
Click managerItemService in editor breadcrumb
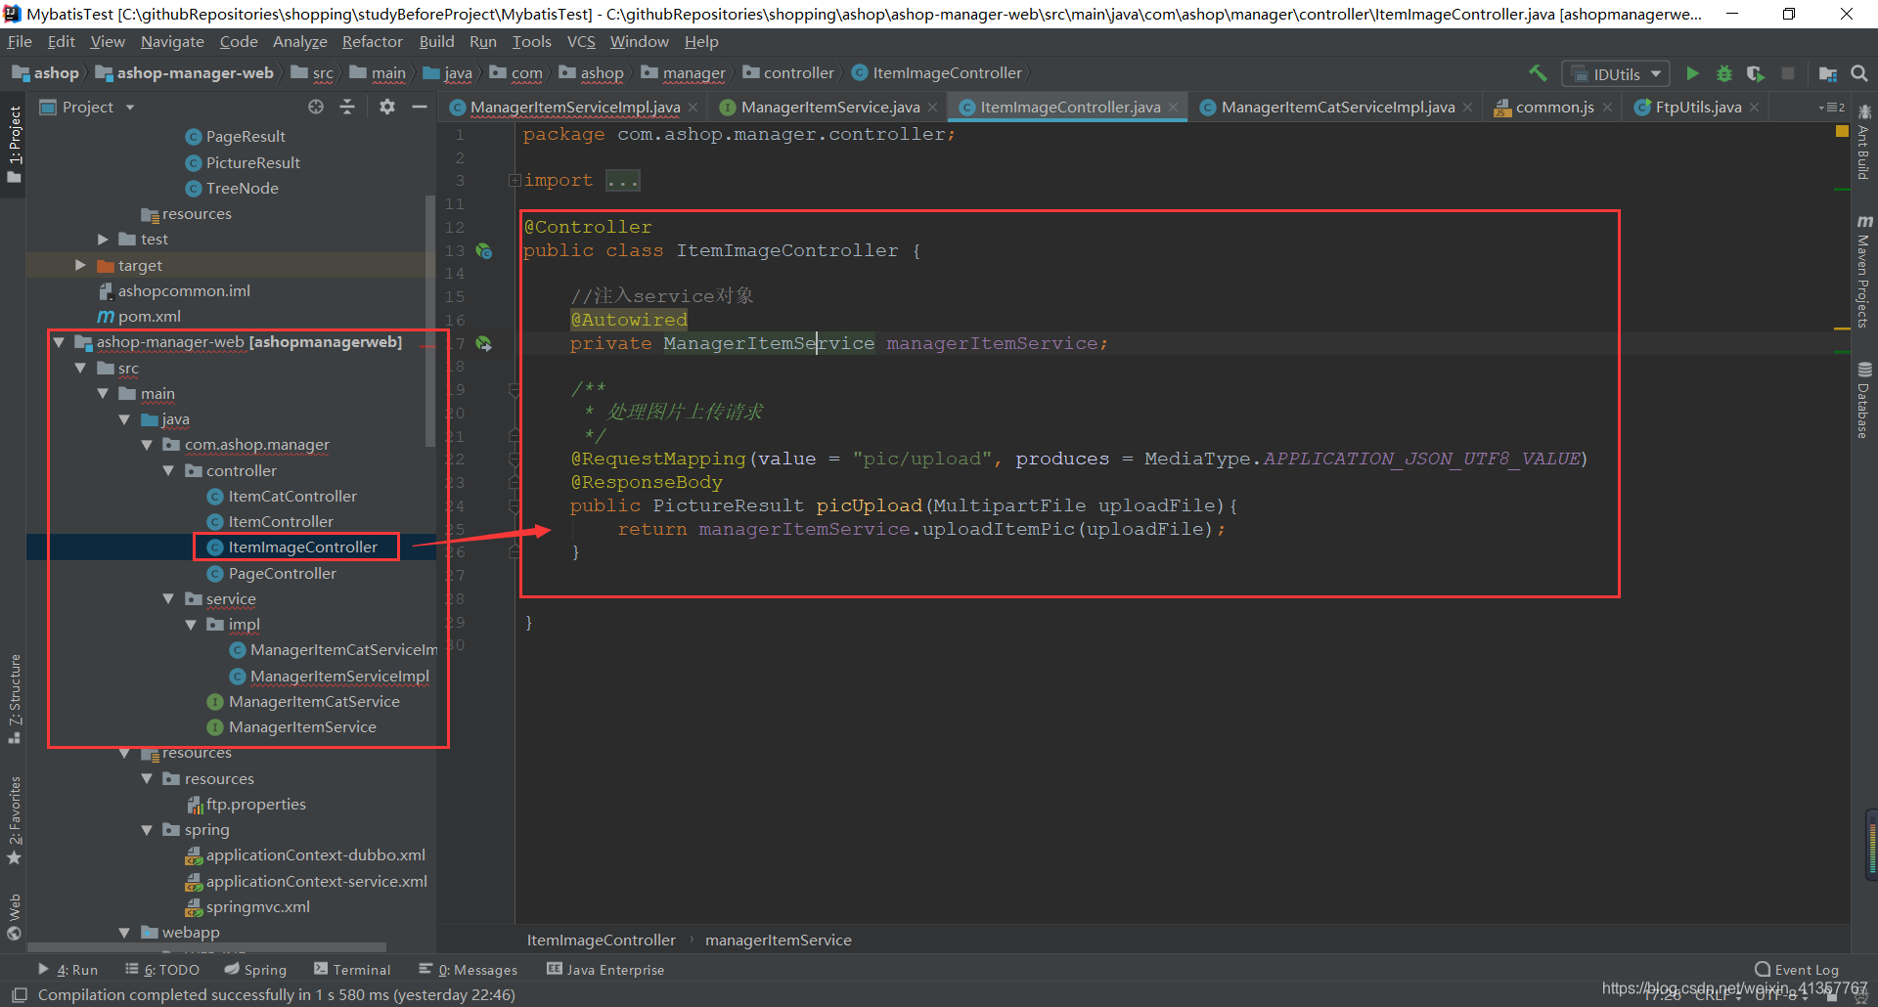coord(778,941)
